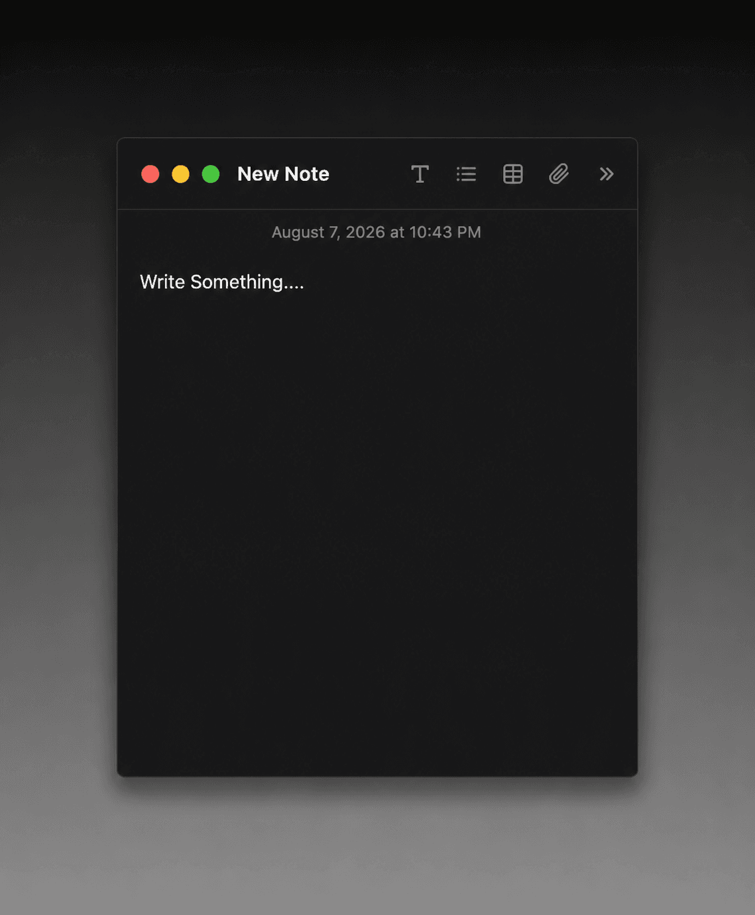755x915 pixels.
Task: Click the 'Write Something....' note text
Action: pyautogui.click(x=222, y=282)
